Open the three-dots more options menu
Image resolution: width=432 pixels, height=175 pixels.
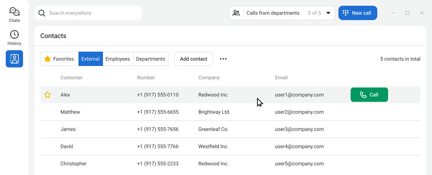coord(223,59)
